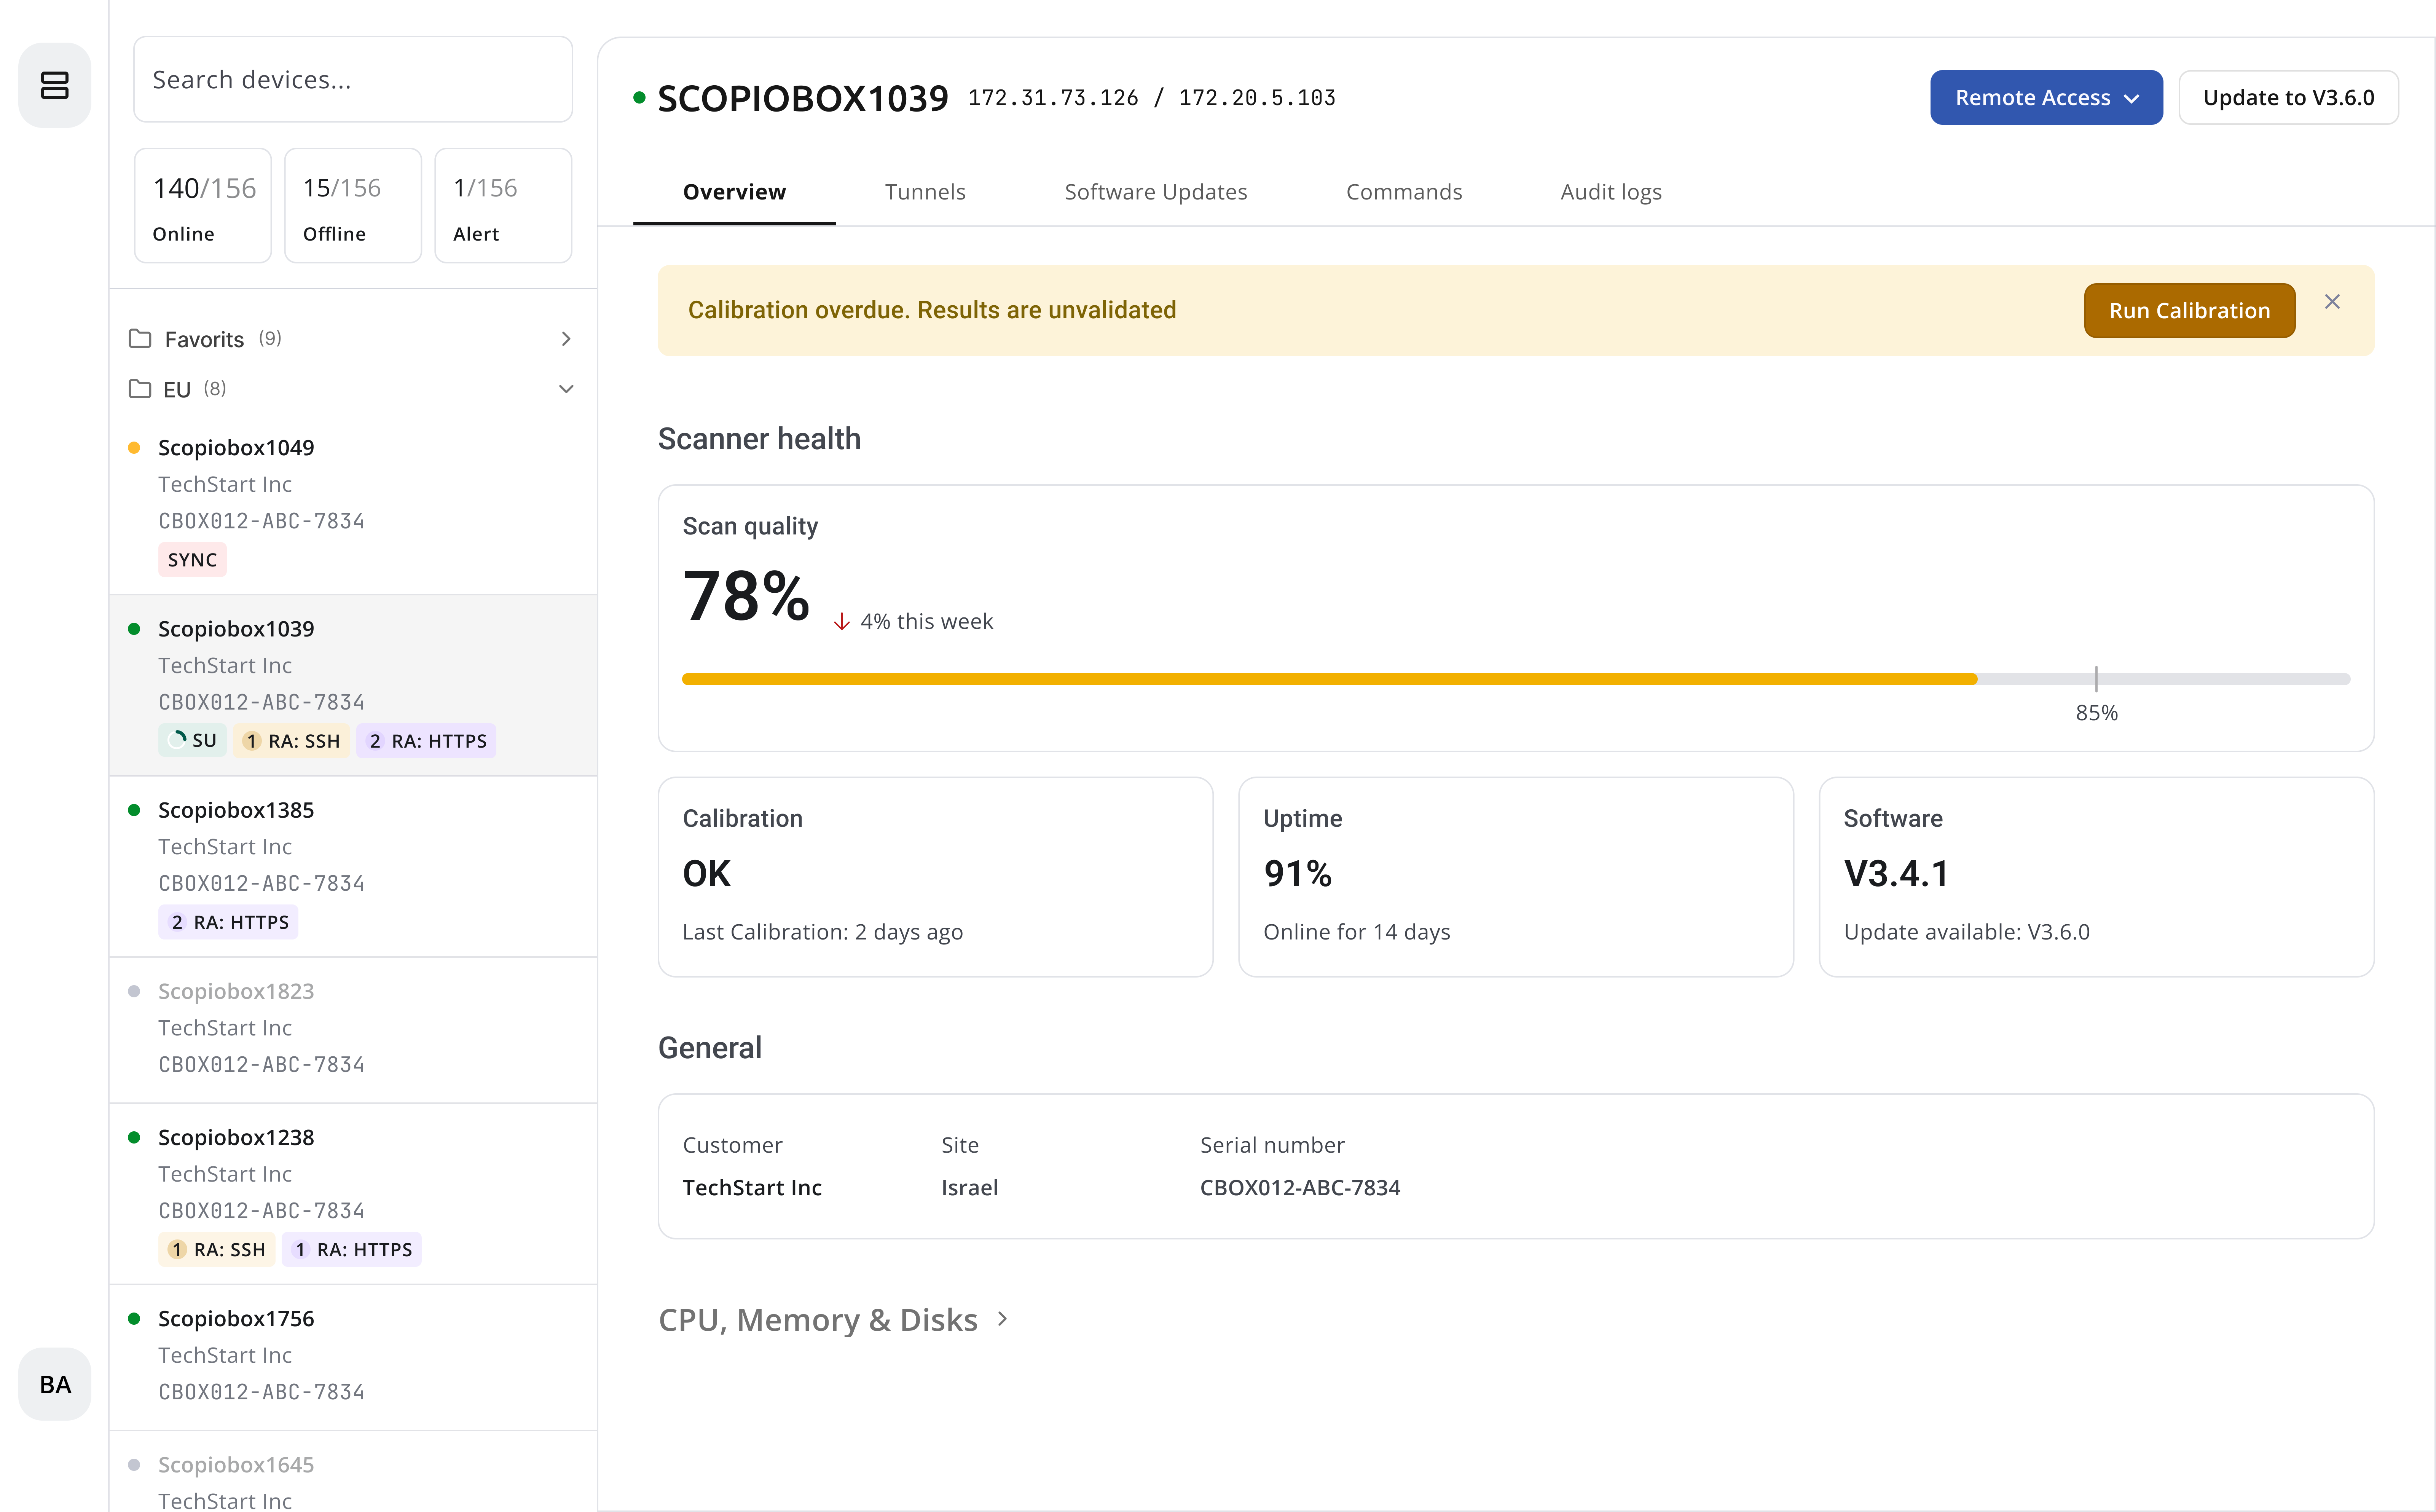The width and height of the screenshot is (2436, 1512).
Task: Filter devices by Offline status
Action: click(353, 206)
